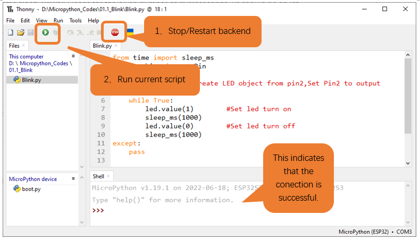Close the Files panel tab
This screenshot has height=240, width=420.
coord(23,46)
